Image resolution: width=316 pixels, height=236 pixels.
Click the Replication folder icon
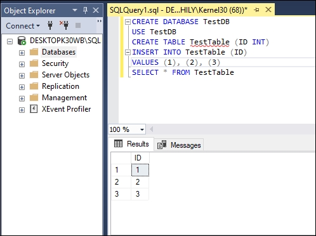(x=34, y=86)
